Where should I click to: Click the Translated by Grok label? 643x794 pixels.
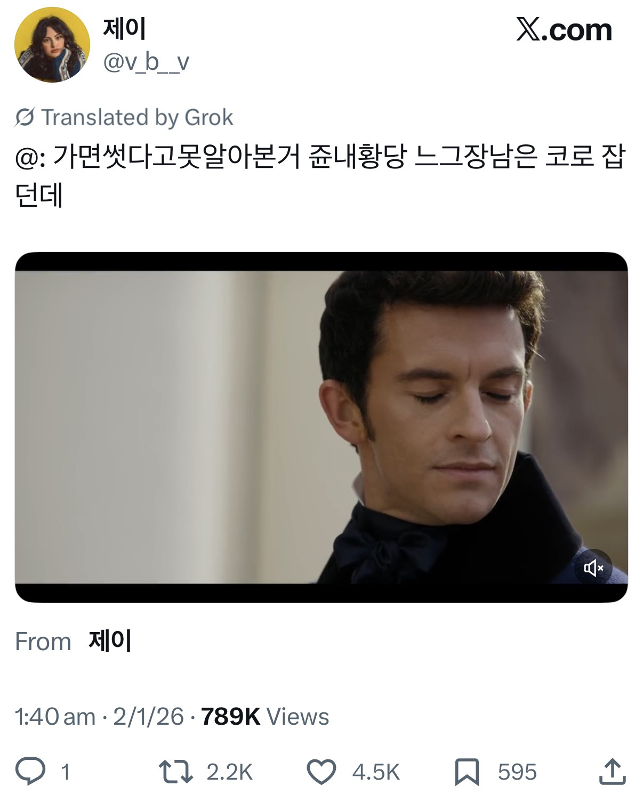tap(138, 117)
